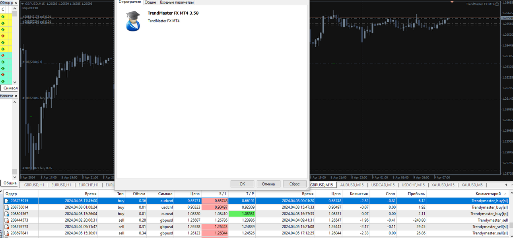Screen dimensions: 513x238
Task: Switch to the 'Общие' dialog tab
Action: [150, 2]
